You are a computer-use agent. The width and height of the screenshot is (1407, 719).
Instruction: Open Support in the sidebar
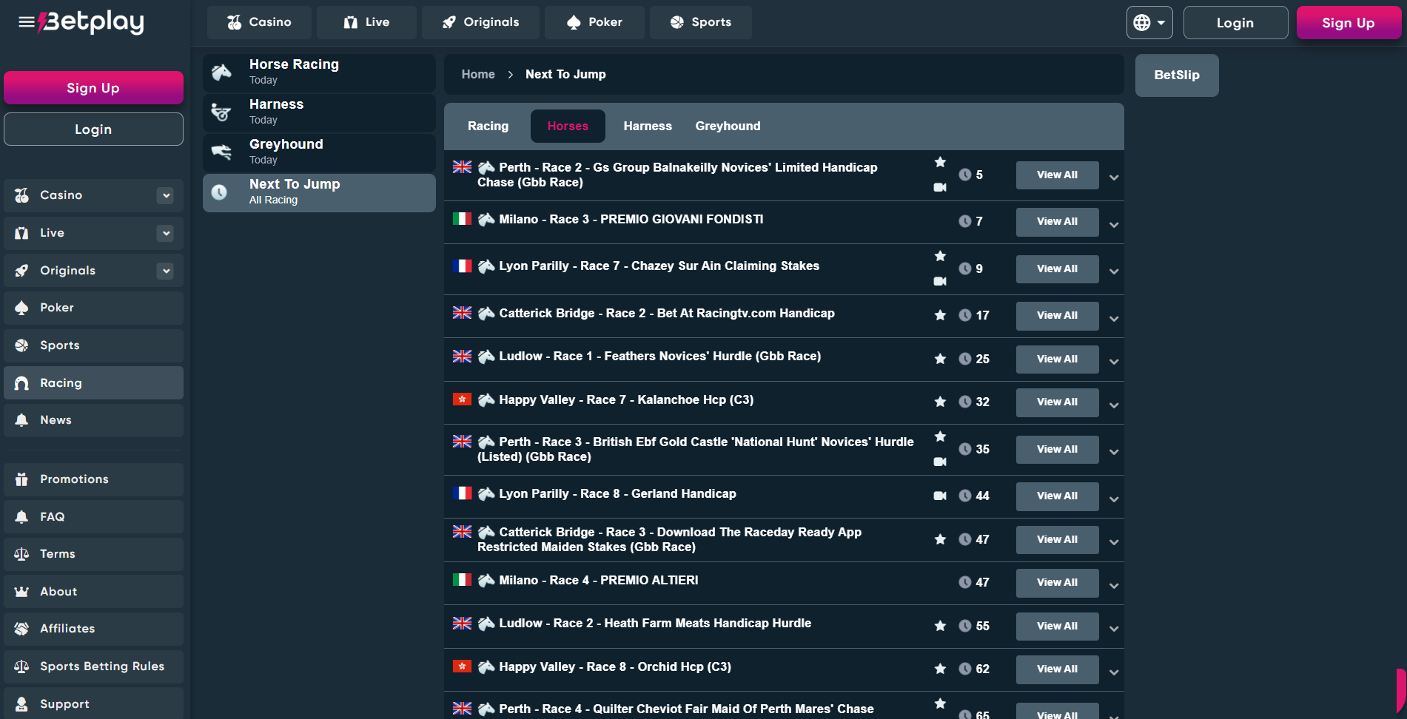point(93,703)
